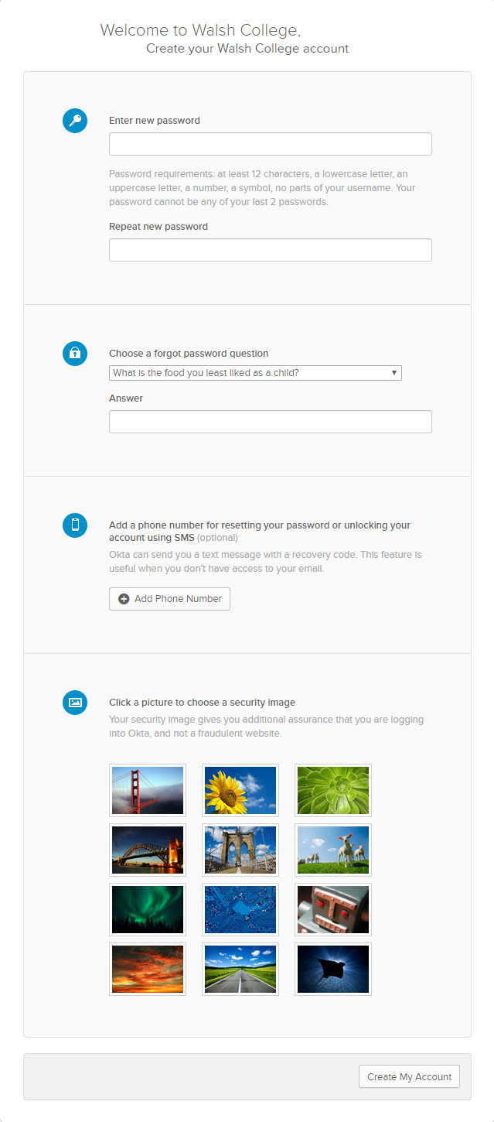This screenshot has height=1122, width=494.
Task: Click the picture icon for security image
Action: click(75, 703)
